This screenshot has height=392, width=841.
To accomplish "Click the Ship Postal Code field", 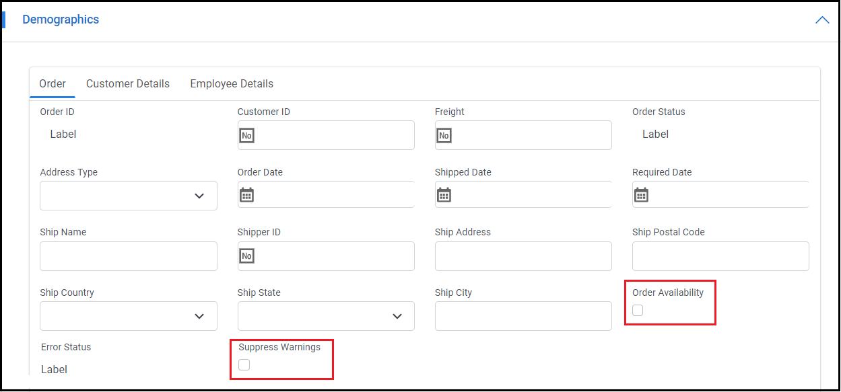I will click(720, 256).
